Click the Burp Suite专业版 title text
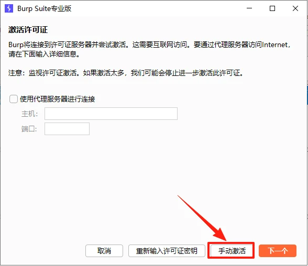Viewport: 308px width, 266px height. (x=45, y=8)
